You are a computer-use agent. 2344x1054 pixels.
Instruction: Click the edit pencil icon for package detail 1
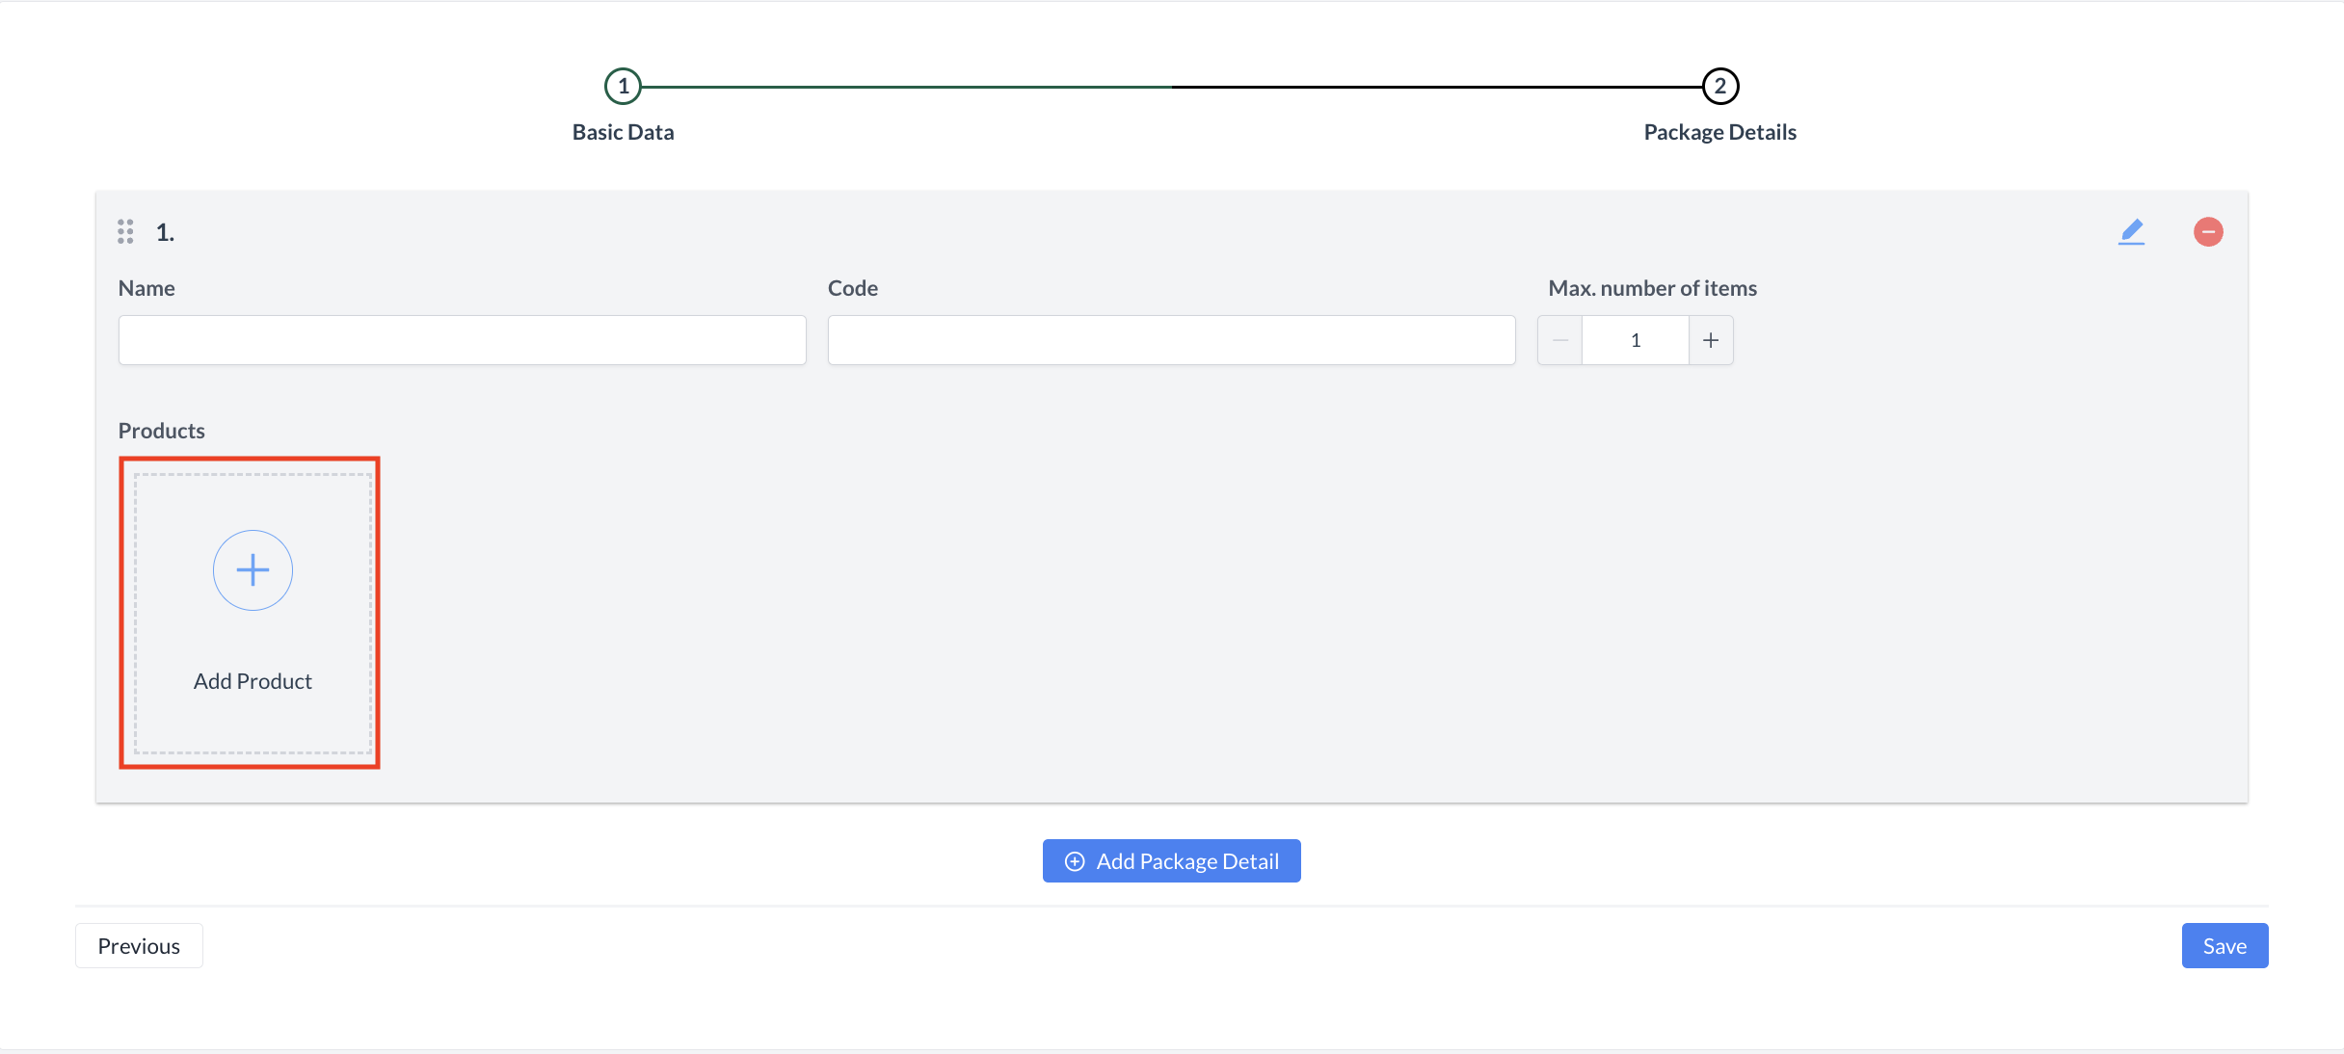pos(2132,231)
